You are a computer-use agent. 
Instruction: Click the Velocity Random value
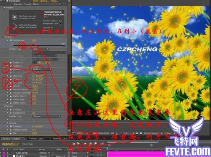(35, 89)
